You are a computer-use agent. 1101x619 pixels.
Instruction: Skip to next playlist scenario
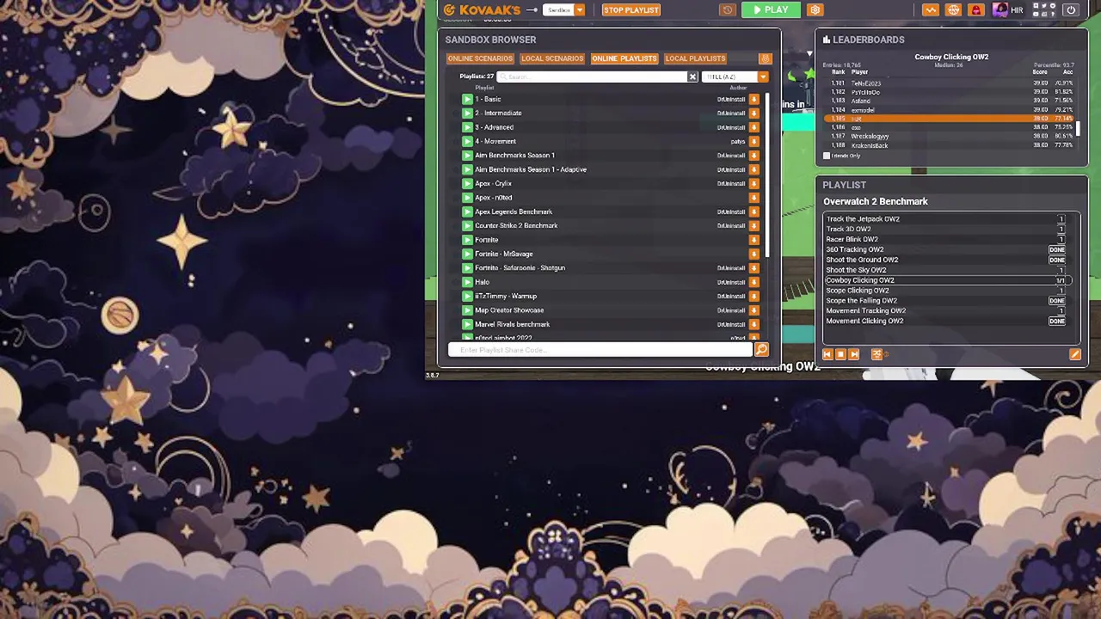854,354
